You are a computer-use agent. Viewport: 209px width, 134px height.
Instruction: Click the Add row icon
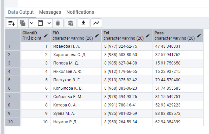[12, 23]
